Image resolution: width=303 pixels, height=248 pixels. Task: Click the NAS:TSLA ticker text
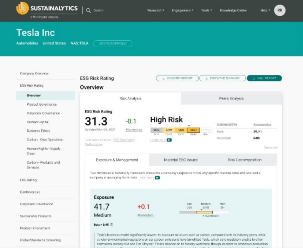pyautogui.click(x=79, y=43)
